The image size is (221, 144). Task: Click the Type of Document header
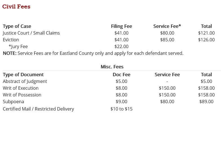pyautogui.click(x=23, y=75)
